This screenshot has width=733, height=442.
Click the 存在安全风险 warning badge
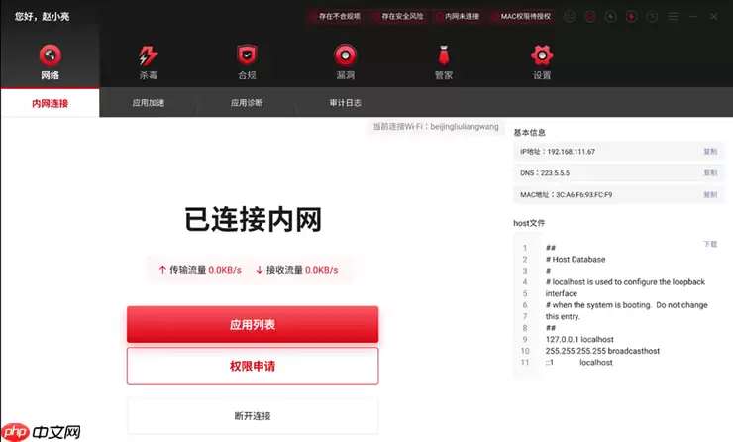(398, 17)
